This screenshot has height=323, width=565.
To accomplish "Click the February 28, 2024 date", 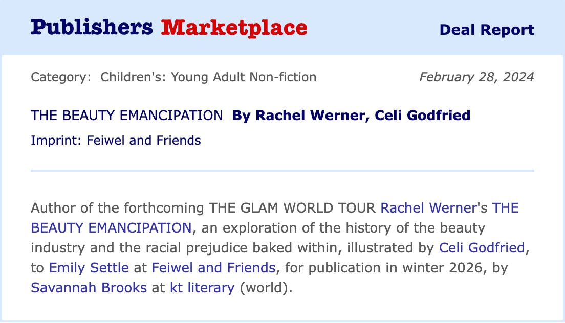I will click(x=477, y=77).
